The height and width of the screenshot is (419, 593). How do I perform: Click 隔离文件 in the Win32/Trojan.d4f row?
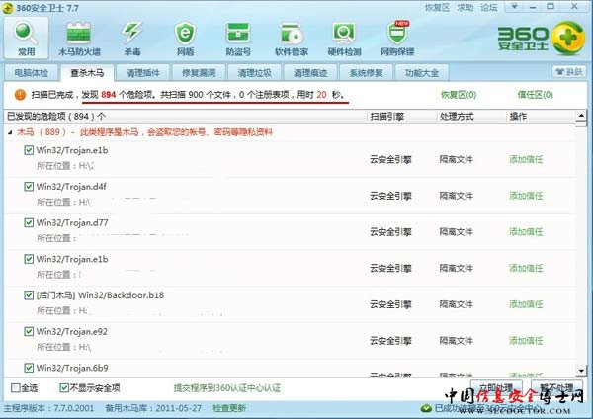[x=456, y=196]
